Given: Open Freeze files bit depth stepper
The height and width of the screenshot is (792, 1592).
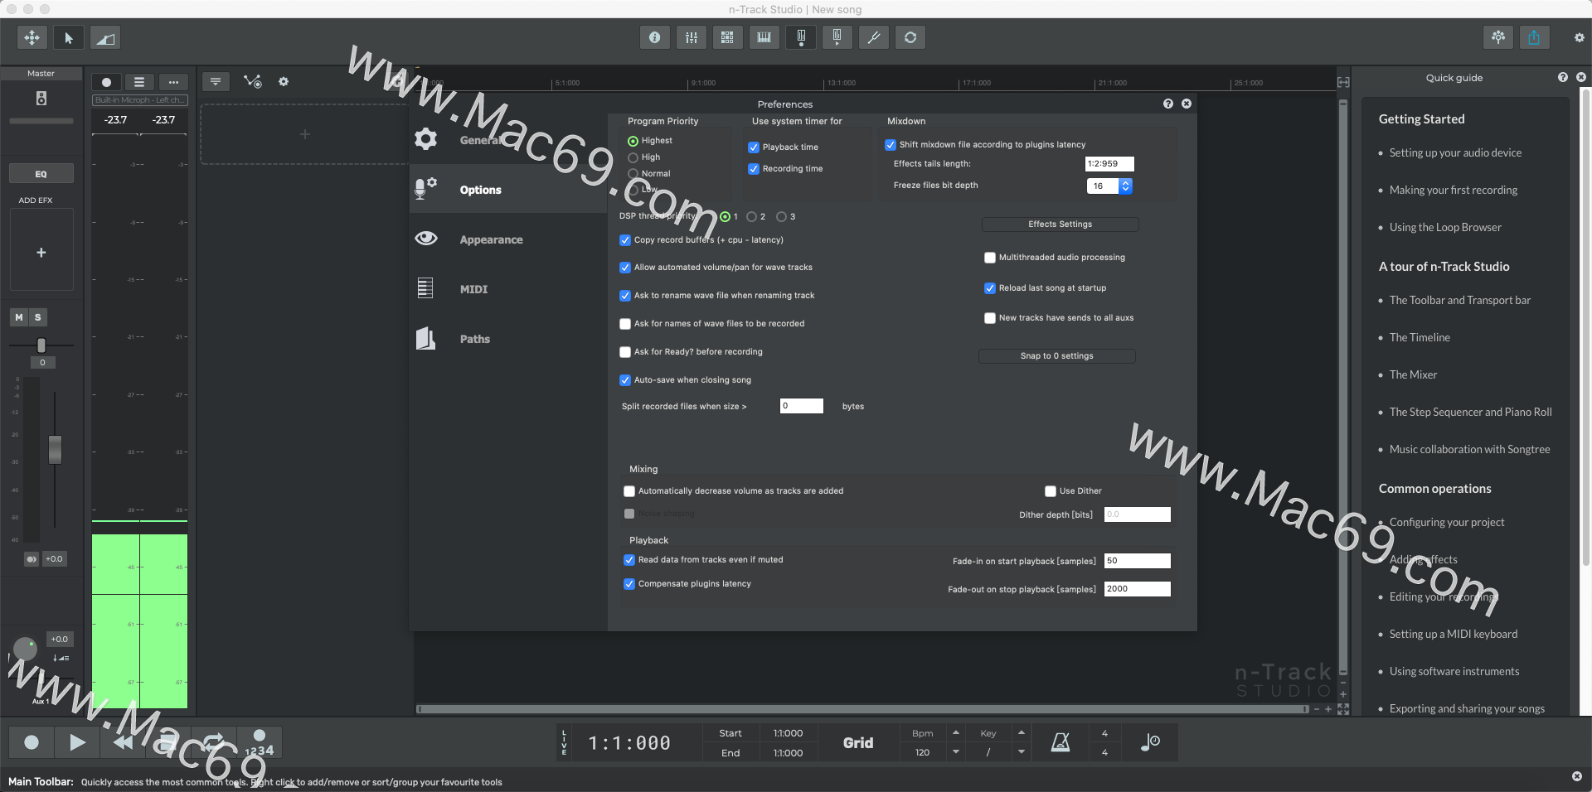Looking at the screenshot, I should (1125, 186).
